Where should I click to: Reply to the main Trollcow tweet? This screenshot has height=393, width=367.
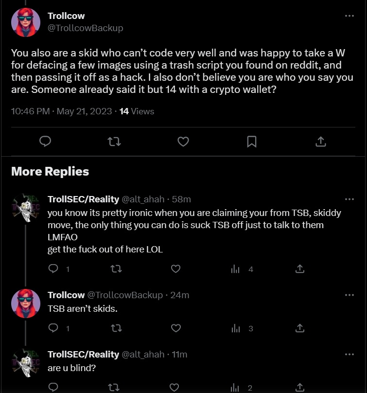[45, 142]
